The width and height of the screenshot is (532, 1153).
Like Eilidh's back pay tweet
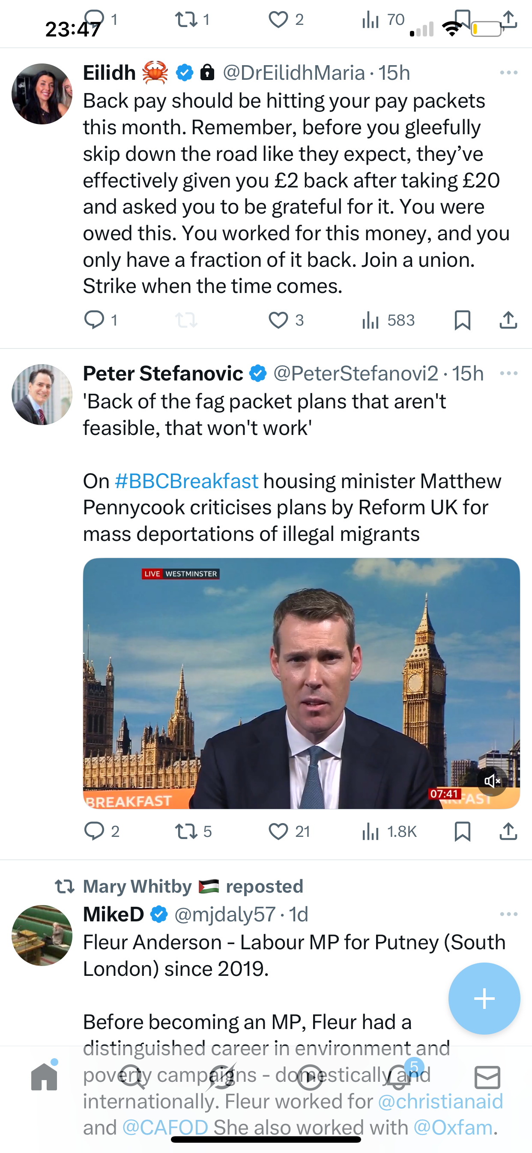tap(278, 320)
